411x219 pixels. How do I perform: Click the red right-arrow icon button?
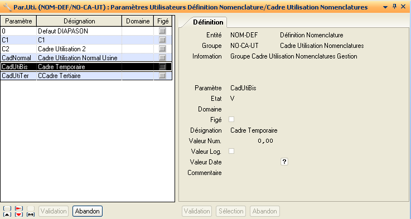click(x=19, y=208)
